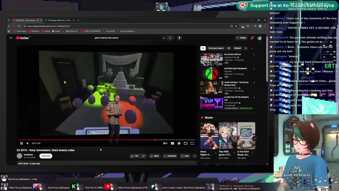Mute the video with the speaker icon

coord(27,143)
